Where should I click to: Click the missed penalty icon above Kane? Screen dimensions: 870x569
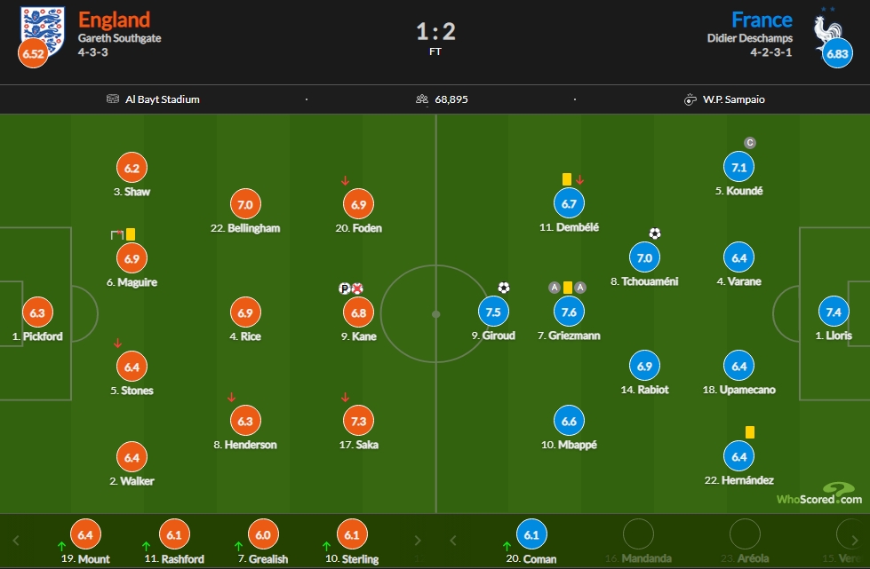pyautogui.click(x=357, y=288)
